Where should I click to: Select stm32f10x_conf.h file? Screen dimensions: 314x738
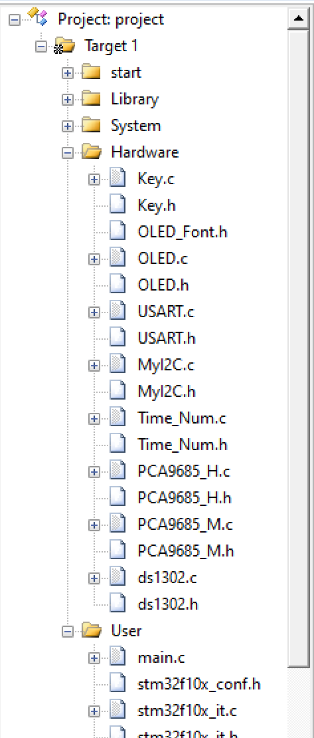pos(199,684)
